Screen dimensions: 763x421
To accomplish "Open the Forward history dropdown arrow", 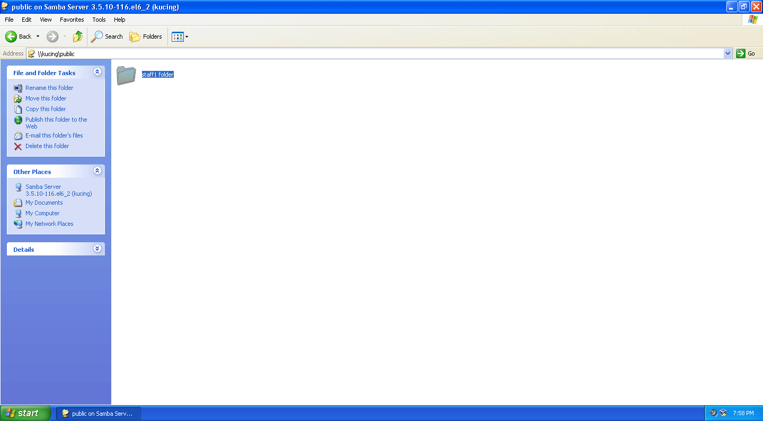I will coord(65,36).
